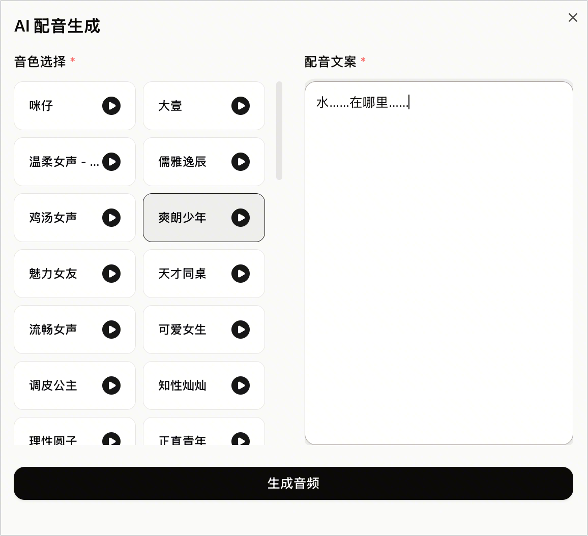
Task: Pick the 大壹 voice card
Action: click(204, 106)
